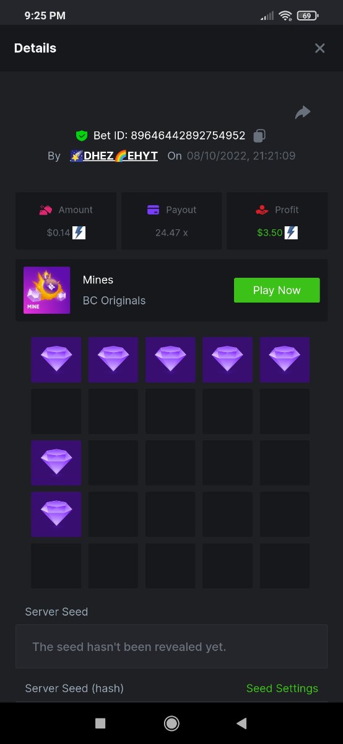343x744 pixels.
Task: Tap the Android back button
Action: [242, 723]
